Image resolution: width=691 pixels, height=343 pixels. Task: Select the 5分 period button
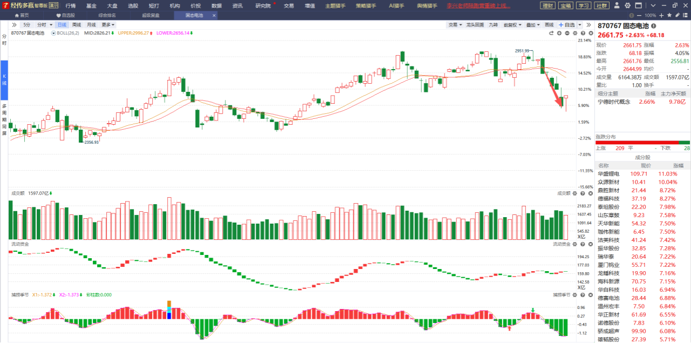[x=27, y=25]
